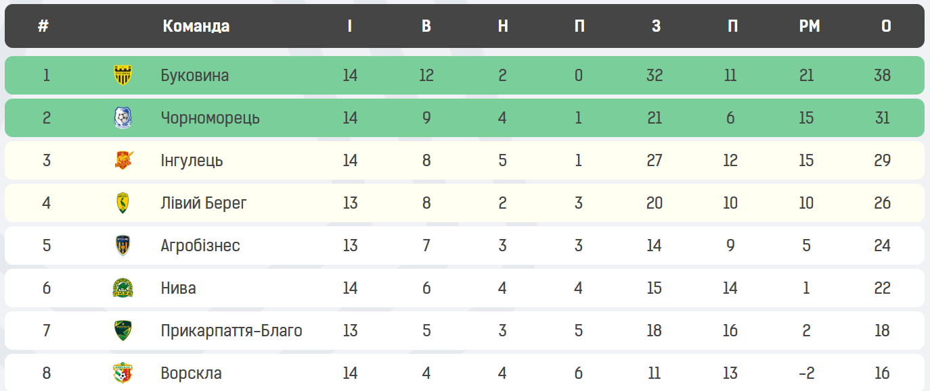Screen dimensions: 930x391
Task: Click the Нива club logo
Action: point(123,288)
